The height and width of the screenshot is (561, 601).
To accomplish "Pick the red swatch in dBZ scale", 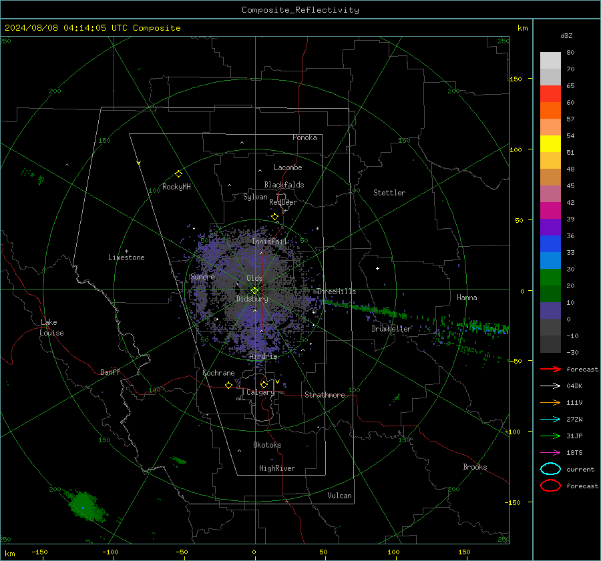I will (x=550, y=94).
